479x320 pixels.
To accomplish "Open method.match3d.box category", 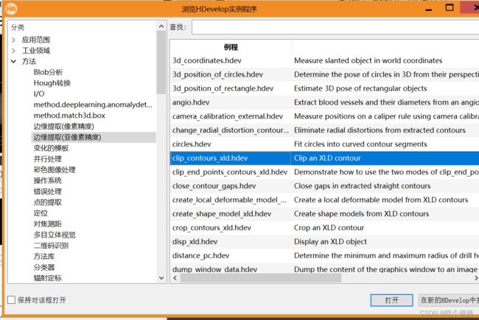I will coord(69,115).
